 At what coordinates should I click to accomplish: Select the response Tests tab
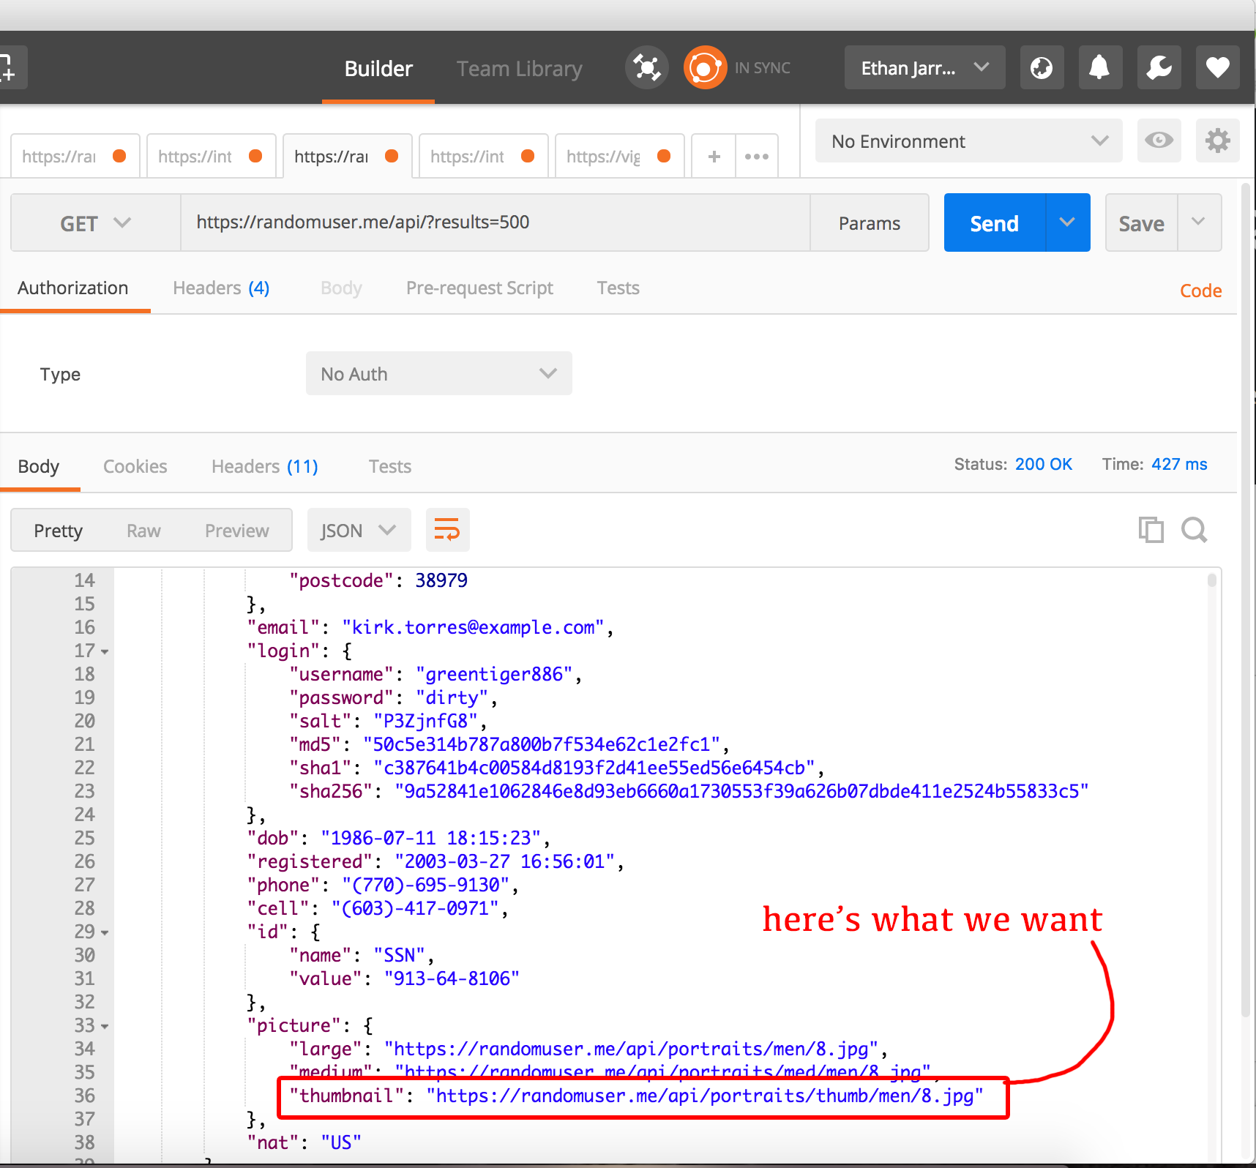tap(390, 466)
